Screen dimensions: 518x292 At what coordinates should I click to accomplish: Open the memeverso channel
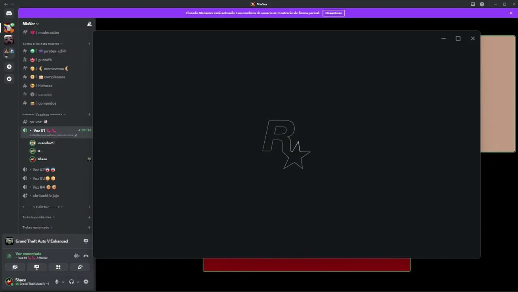click(x=56, y=69)
